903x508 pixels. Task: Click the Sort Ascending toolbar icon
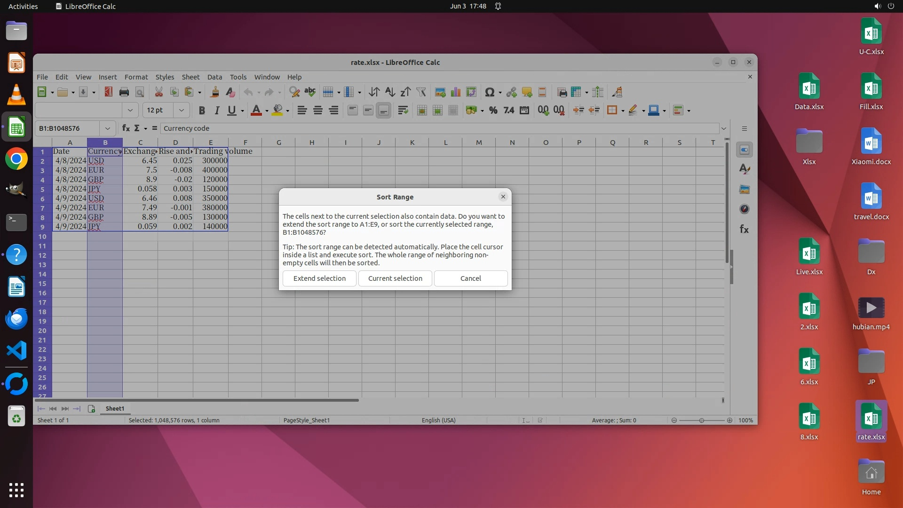[390, 92]
